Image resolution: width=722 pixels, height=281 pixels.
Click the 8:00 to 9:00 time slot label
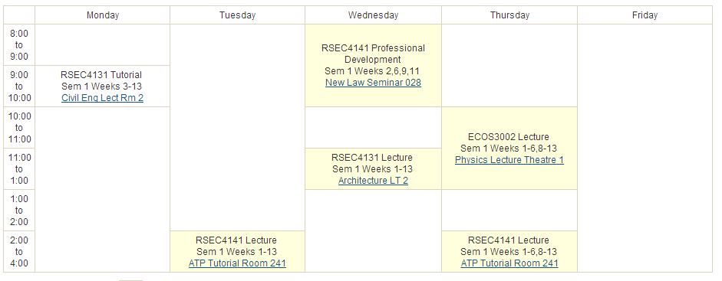coord(19,45)
